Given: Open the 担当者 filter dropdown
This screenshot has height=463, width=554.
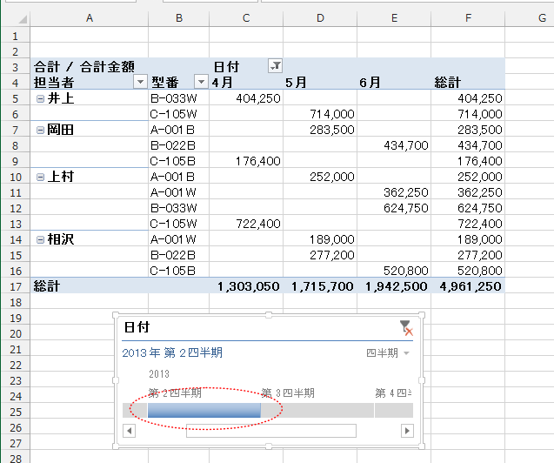Looking at the screenshot, I should pyautogui.click(x=140, y=82).
